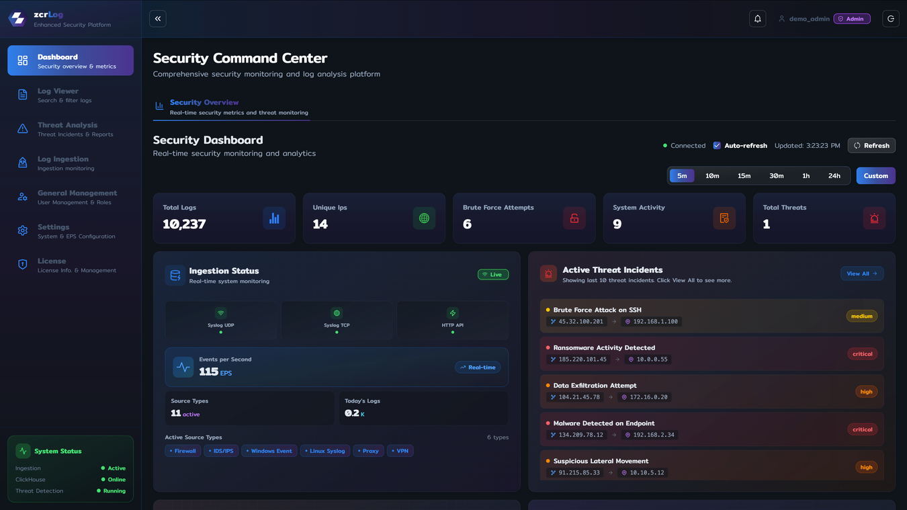
Task: Click the Unique Ips globe icon
Action: [x=424, y=218]
